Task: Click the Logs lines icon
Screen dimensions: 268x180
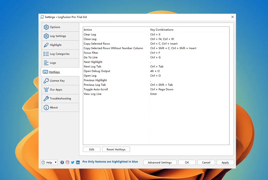Action: [46, 63]
